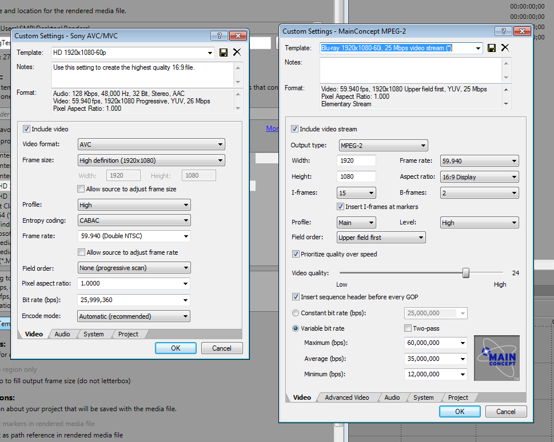Viewport: 554px width, 442px height.
Task: Open Profile High dropdown in Sony AVC dialog
Action: (x=134, y=205)
